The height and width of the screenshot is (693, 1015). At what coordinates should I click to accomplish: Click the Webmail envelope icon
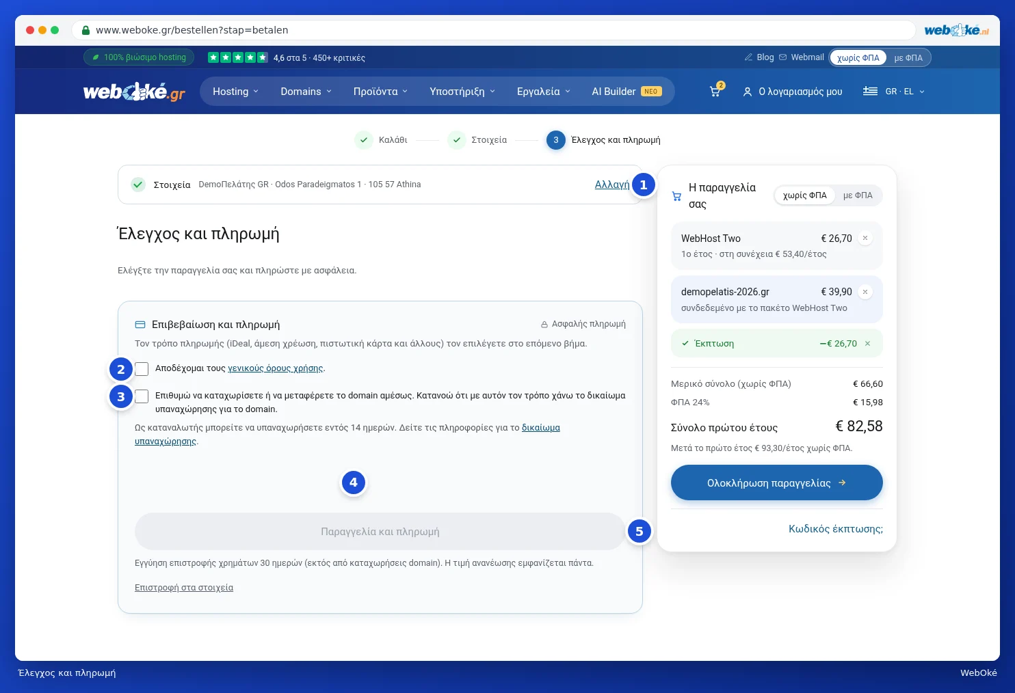coord(783,57)
